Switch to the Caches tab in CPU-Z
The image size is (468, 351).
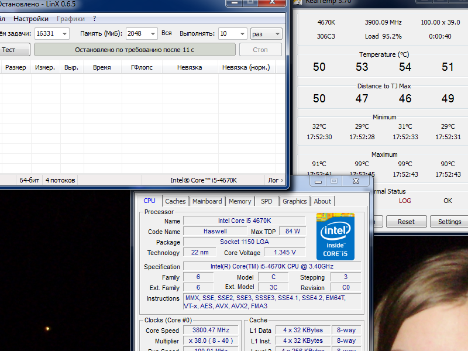tap(175, 201)
